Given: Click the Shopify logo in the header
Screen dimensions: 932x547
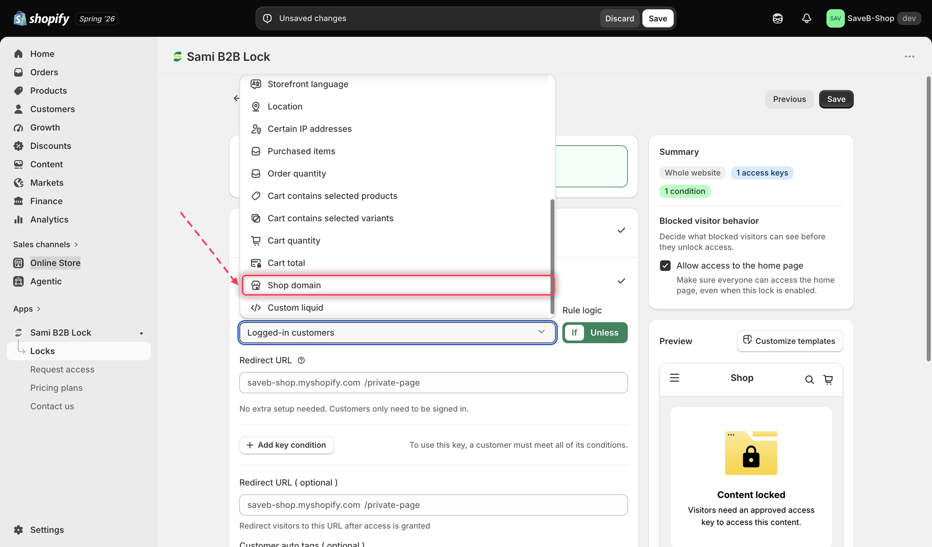Looking at the screenshot, I should click(x=41, y=18).
